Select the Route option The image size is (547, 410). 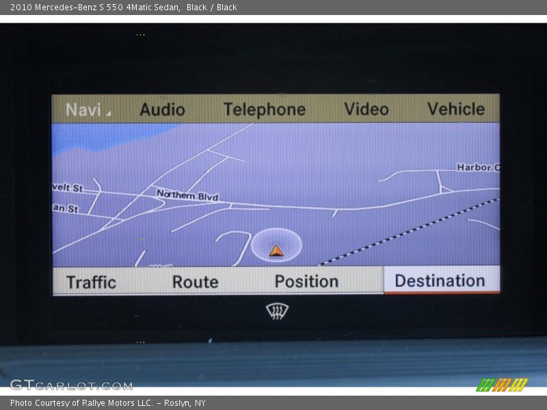[196, 282]
